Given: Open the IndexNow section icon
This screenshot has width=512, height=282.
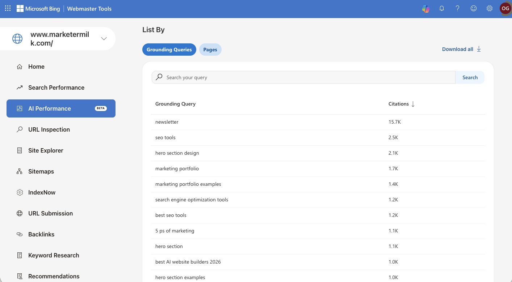Looking at the screenshot, I should (20, 192).
